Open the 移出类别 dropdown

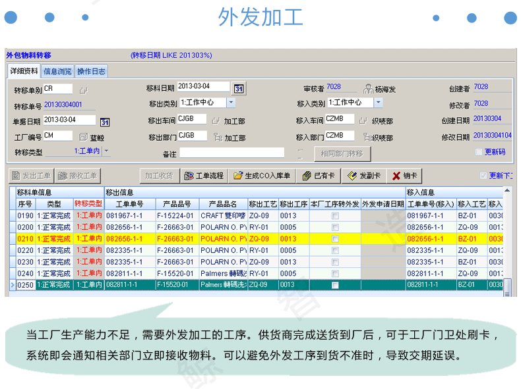tap(231, 103)
